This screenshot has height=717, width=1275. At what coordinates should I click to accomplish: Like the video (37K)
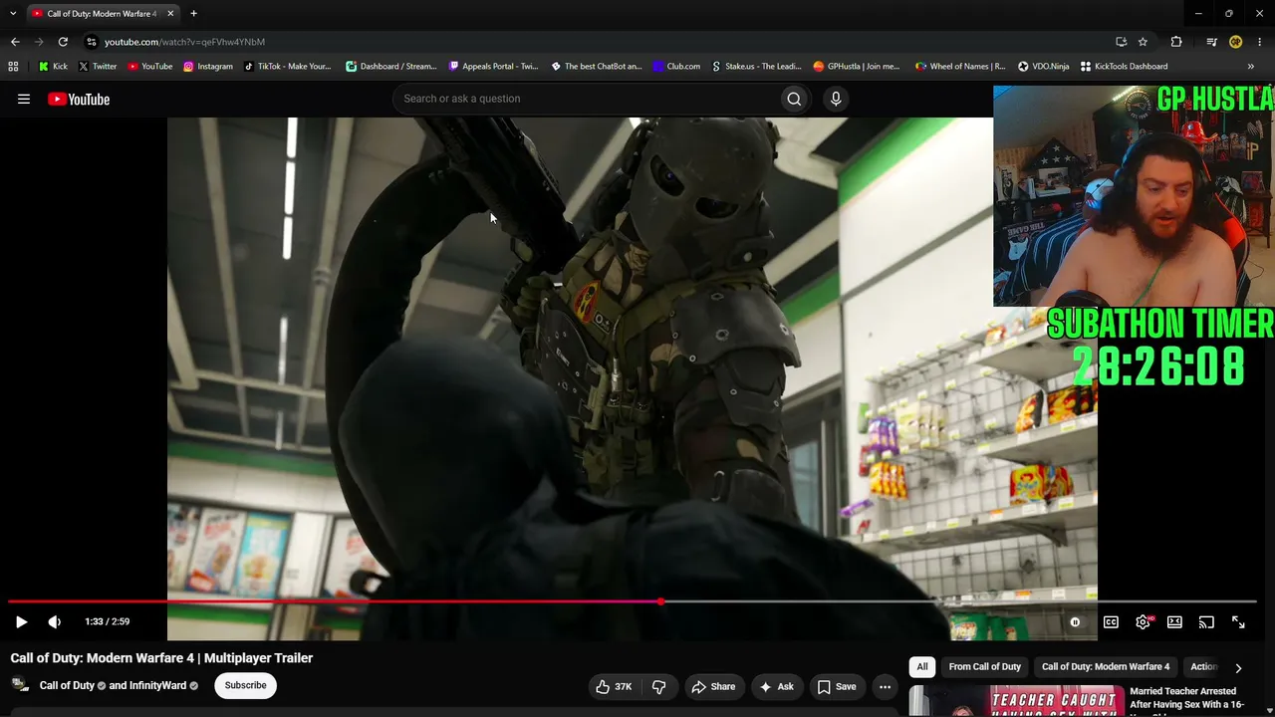pos(614,686)
